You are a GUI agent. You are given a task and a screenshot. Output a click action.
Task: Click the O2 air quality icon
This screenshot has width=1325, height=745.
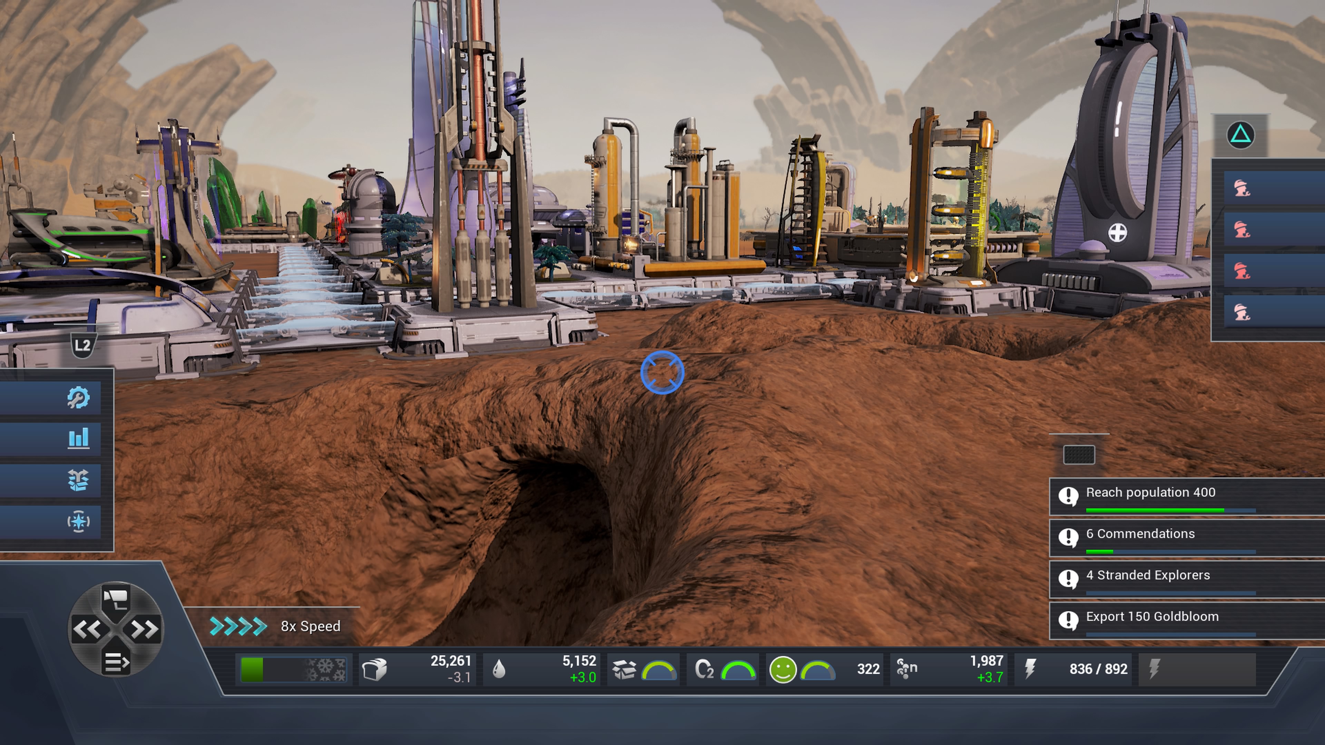704,669
